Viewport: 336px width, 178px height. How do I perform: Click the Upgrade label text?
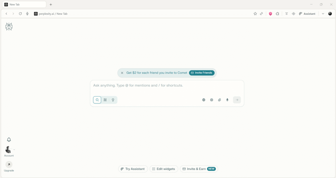click(x=9, y=170)
